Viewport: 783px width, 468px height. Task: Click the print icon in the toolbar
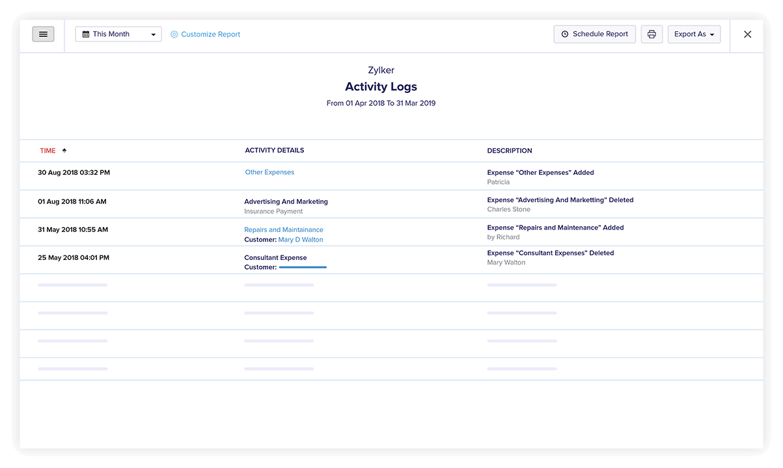[652, 34]
